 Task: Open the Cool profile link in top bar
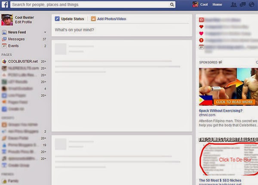click(204, 5)
